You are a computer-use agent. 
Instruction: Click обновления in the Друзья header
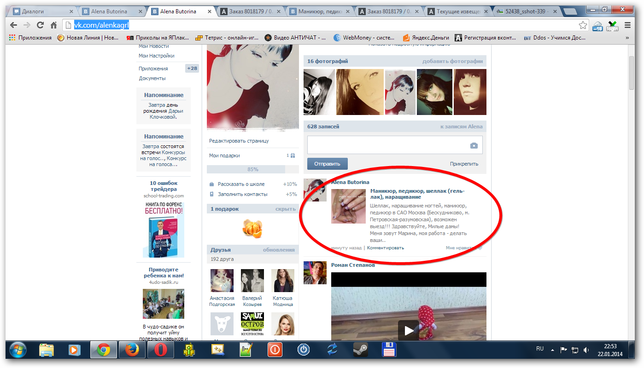click(x=279, y=250)
